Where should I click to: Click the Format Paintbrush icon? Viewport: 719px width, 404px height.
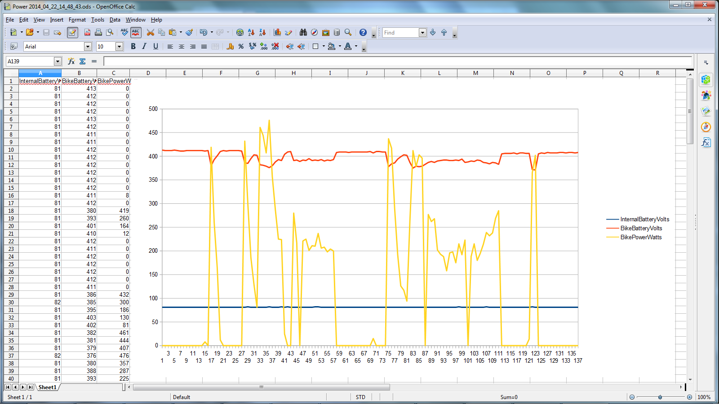click(189, 32)
